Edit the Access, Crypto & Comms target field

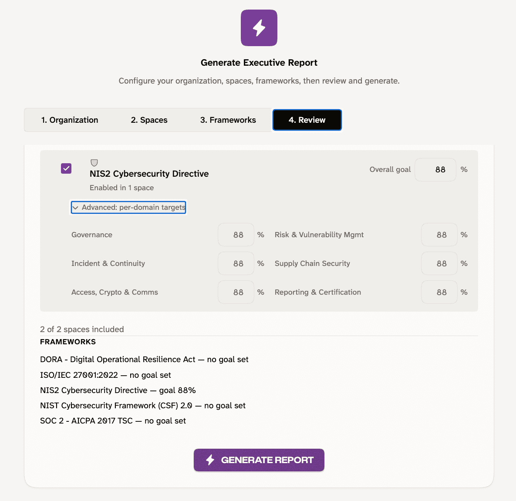pos(236,292)
